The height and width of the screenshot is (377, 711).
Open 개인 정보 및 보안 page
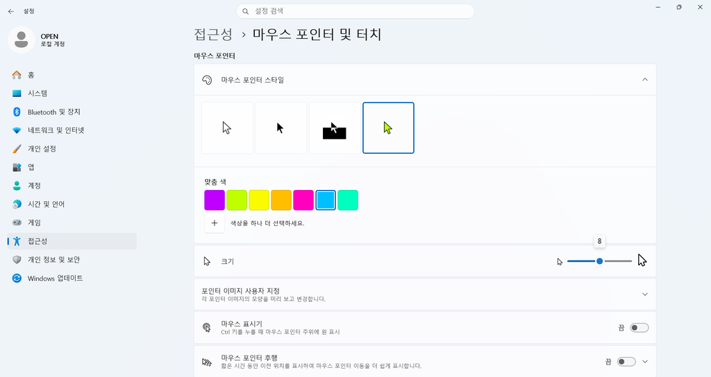72,260
